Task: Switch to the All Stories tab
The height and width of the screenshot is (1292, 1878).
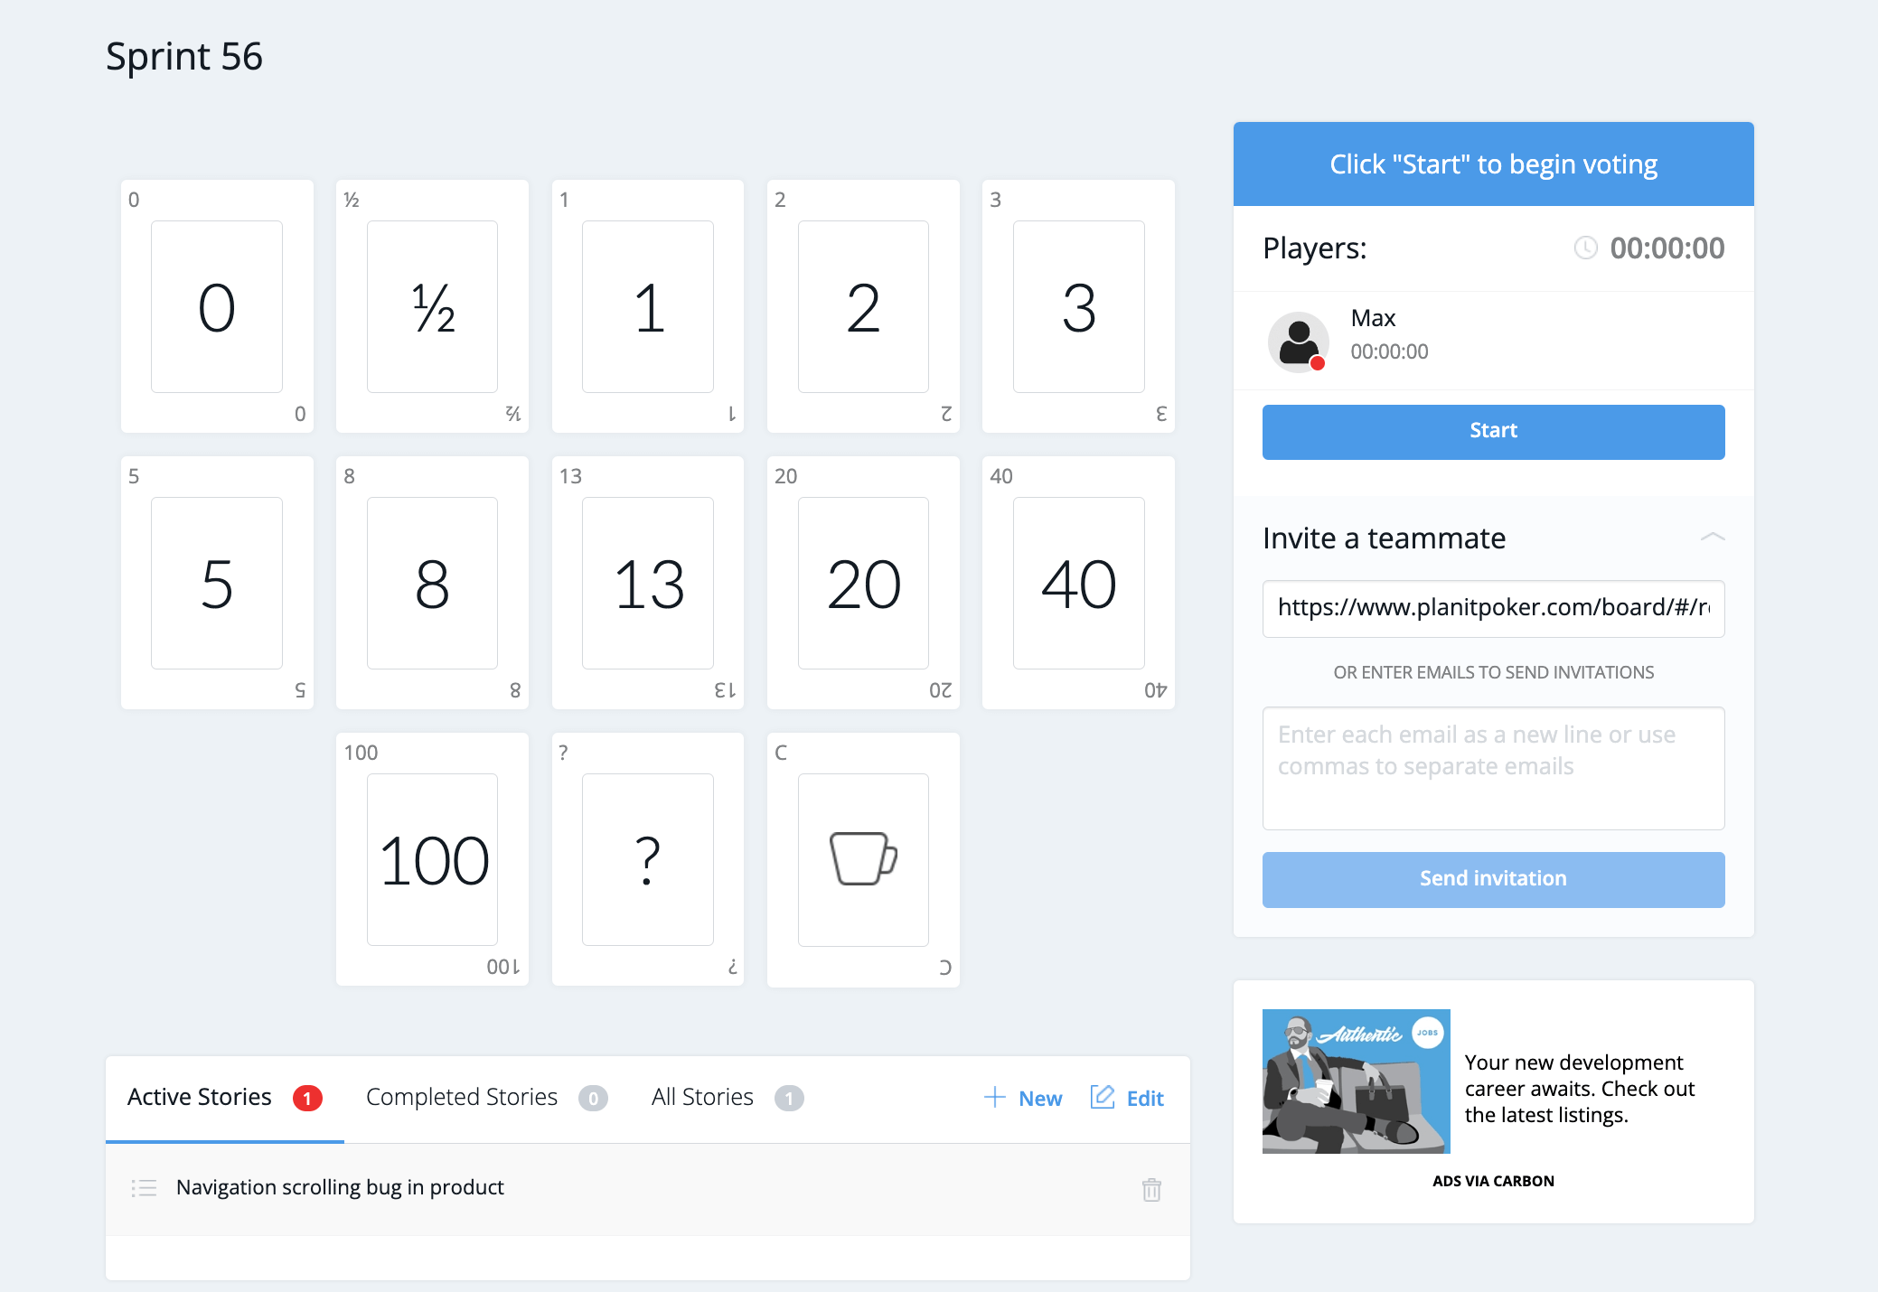Action: [702, 1097]
